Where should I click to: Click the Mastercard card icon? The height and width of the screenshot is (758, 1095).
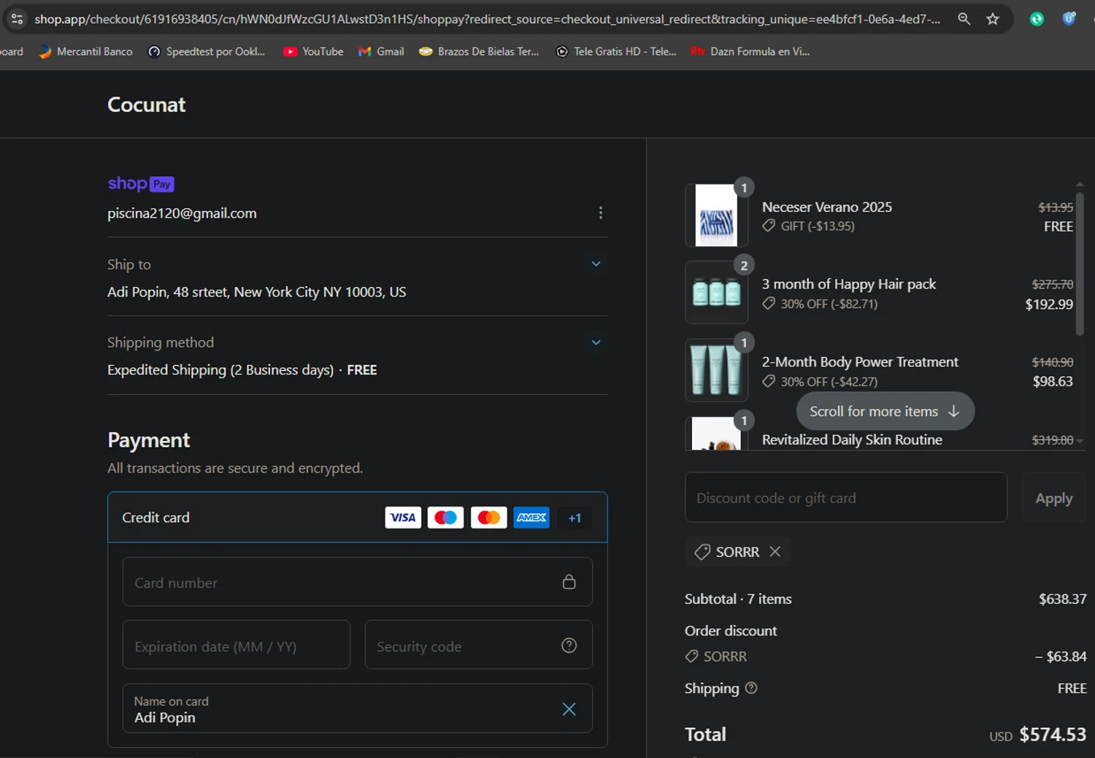coord(488,517)
